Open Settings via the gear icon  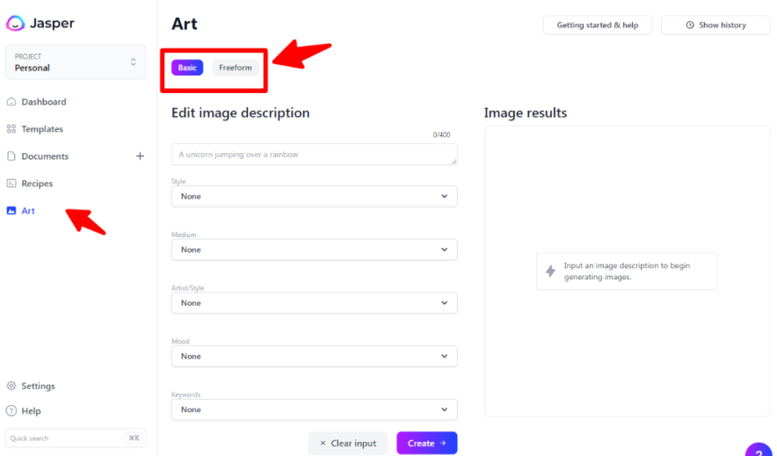click(11, 386)
